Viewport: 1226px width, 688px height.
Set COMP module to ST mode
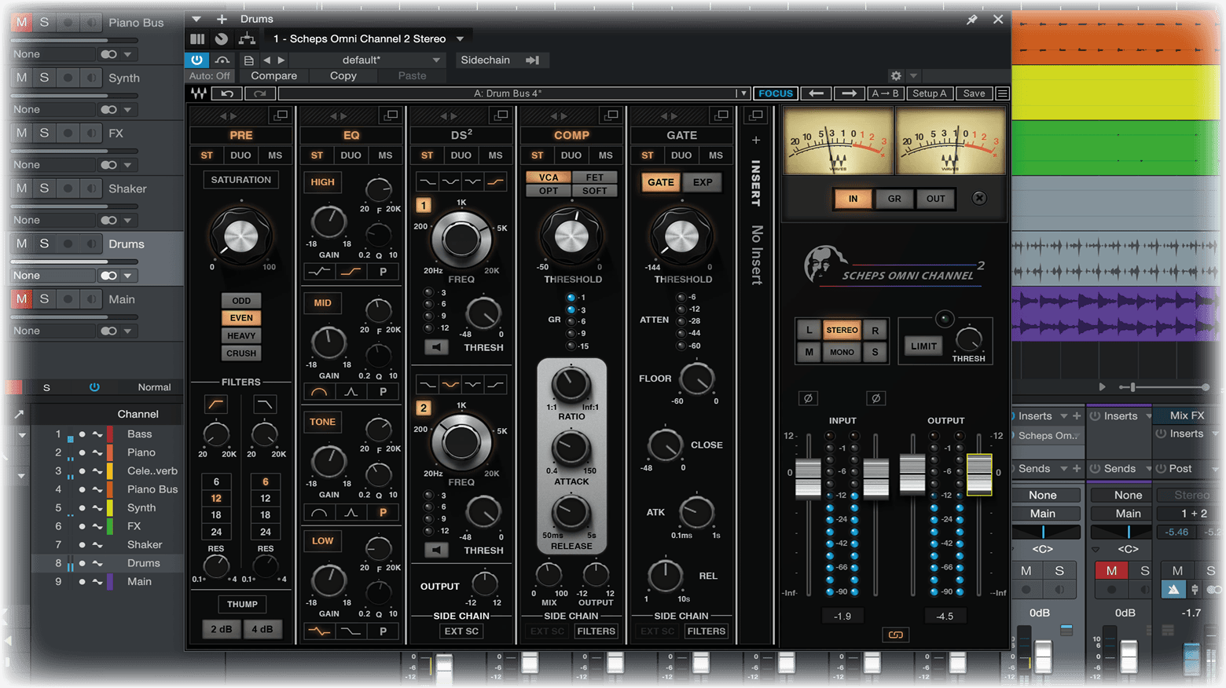pos(537,155)
